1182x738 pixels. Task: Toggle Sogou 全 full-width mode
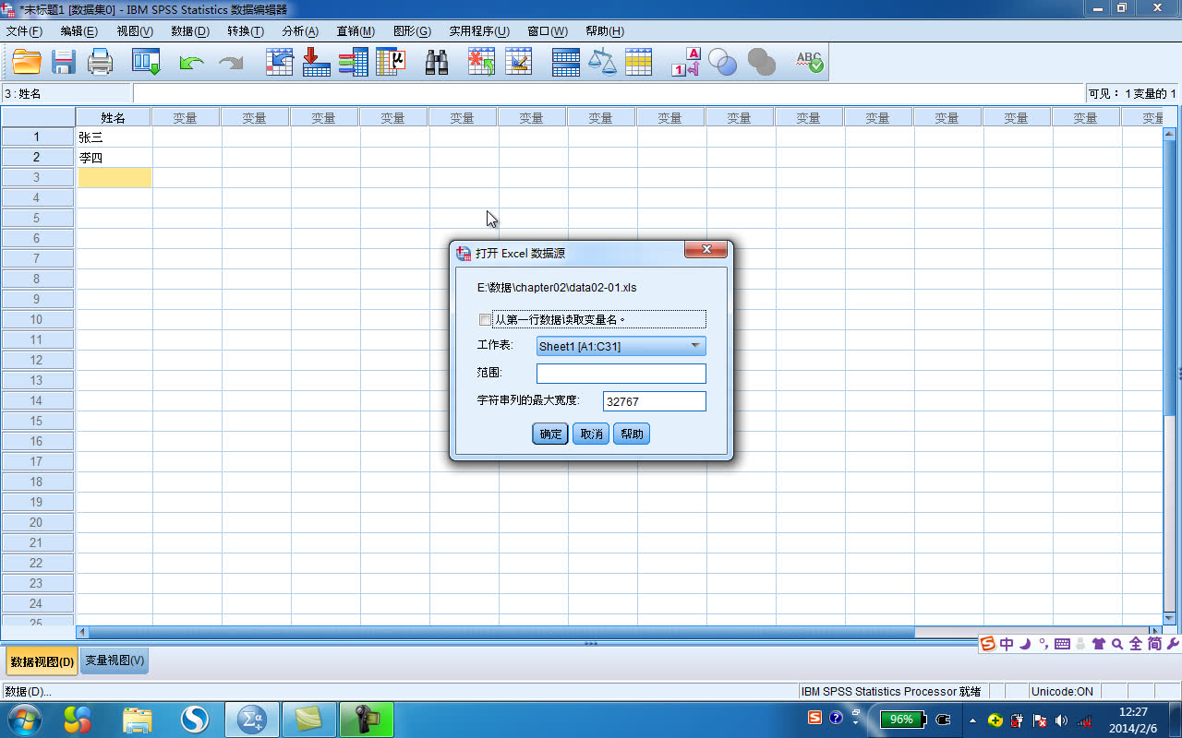pos(1136,644)
